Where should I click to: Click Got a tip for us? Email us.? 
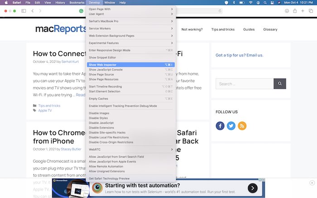pyautogui.click(x=240, y=55)
